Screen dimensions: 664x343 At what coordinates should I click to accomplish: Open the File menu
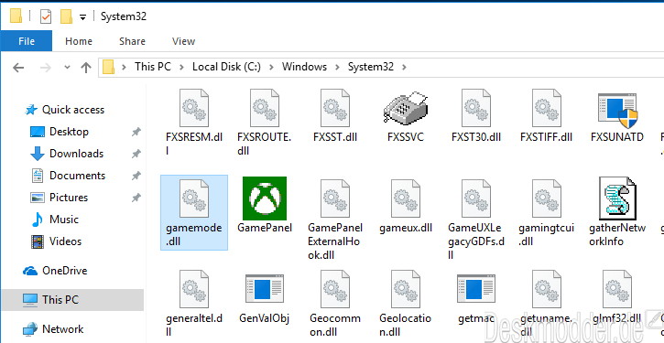(x=27, y=41)
